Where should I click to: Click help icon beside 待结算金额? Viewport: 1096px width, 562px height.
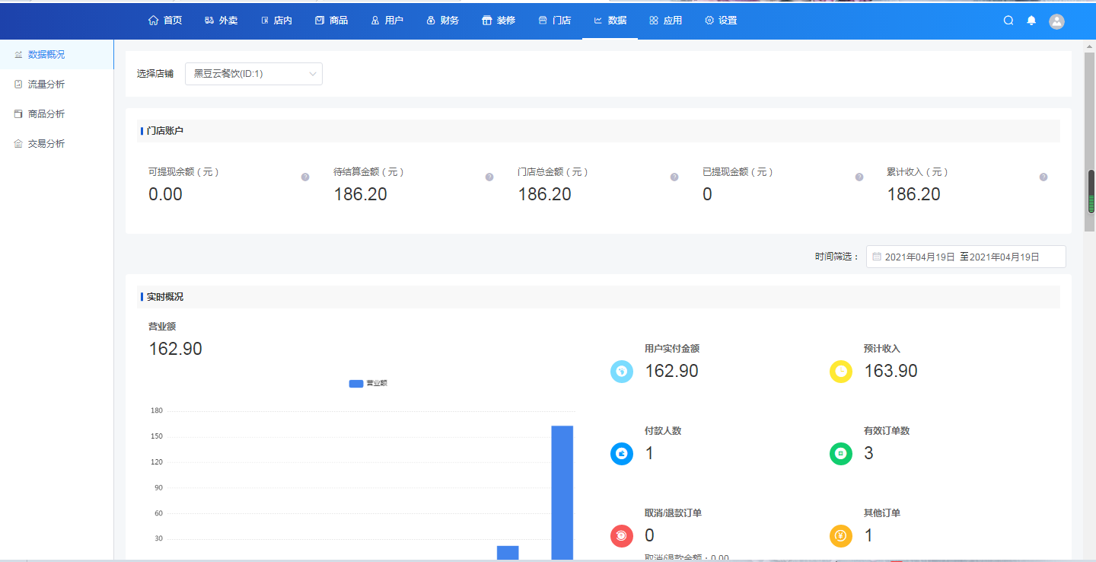[x=489, y=177]
